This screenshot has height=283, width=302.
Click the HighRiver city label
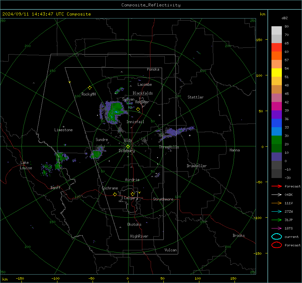point(139,236)
